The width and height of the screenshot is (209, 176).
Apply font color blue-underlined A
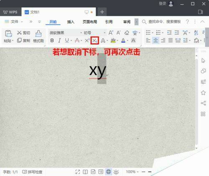coord(123,40)
